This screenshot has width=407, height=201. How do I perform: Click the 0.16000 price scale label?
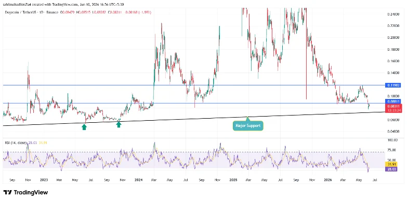(x=393, y=61)
